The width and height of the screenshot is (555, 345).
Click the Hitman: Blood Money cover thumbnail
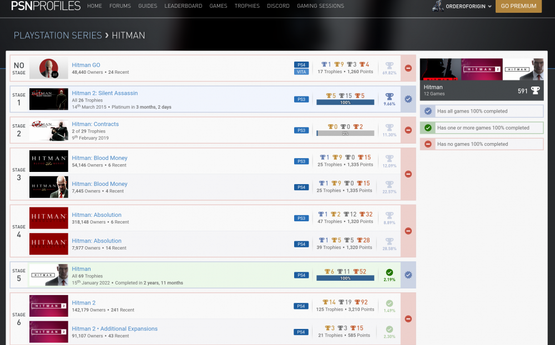pos(48,161)
